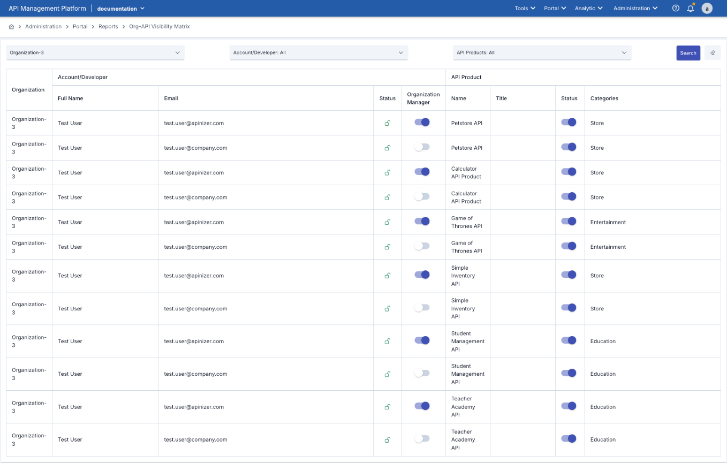Image resolution: width=727 pixels, height=463 pixels.
Task: Toggle the Simple Inventory API status switch
Action: 569,275
